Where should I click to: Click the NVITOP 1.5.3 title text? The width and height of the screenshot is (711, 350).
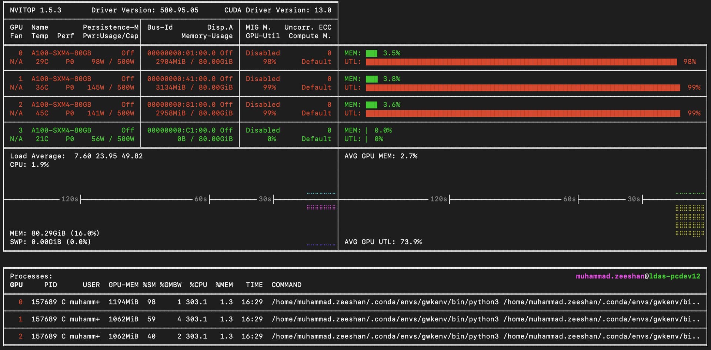click(36, 10)
